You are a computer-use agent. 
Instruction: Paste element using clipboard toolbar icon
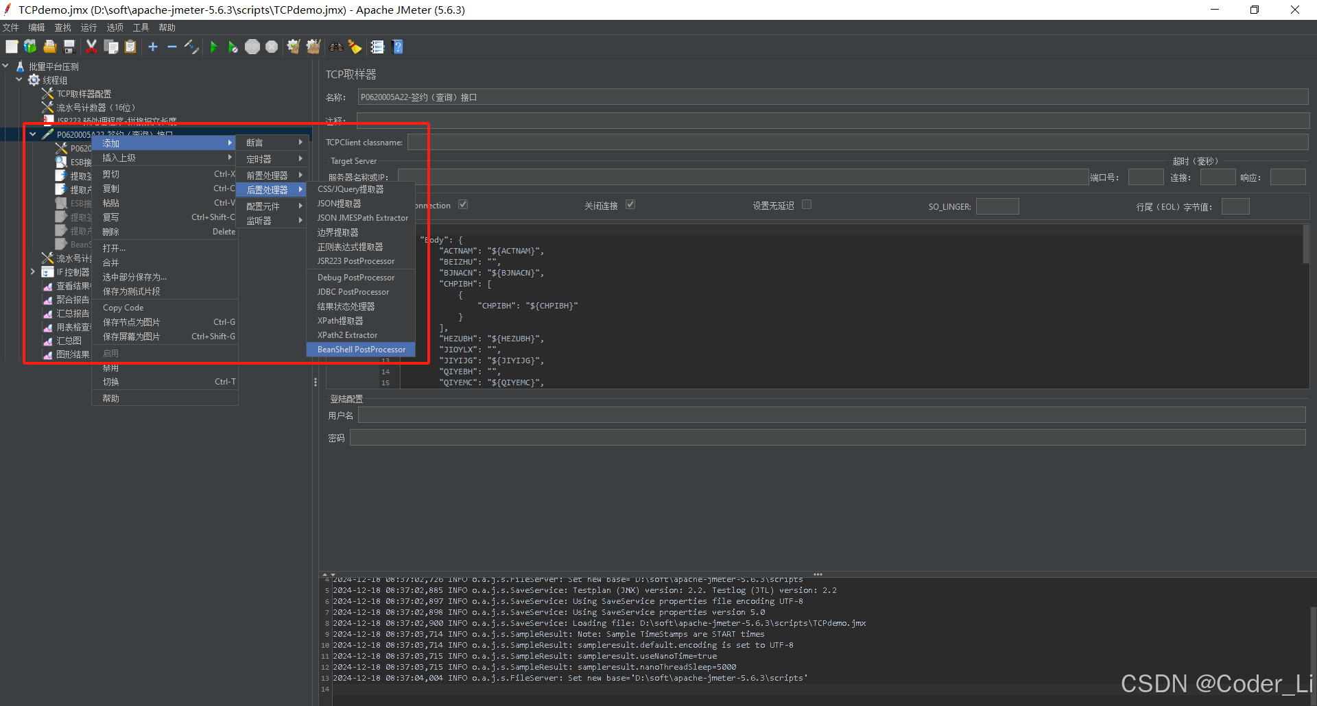coord(130,47)
